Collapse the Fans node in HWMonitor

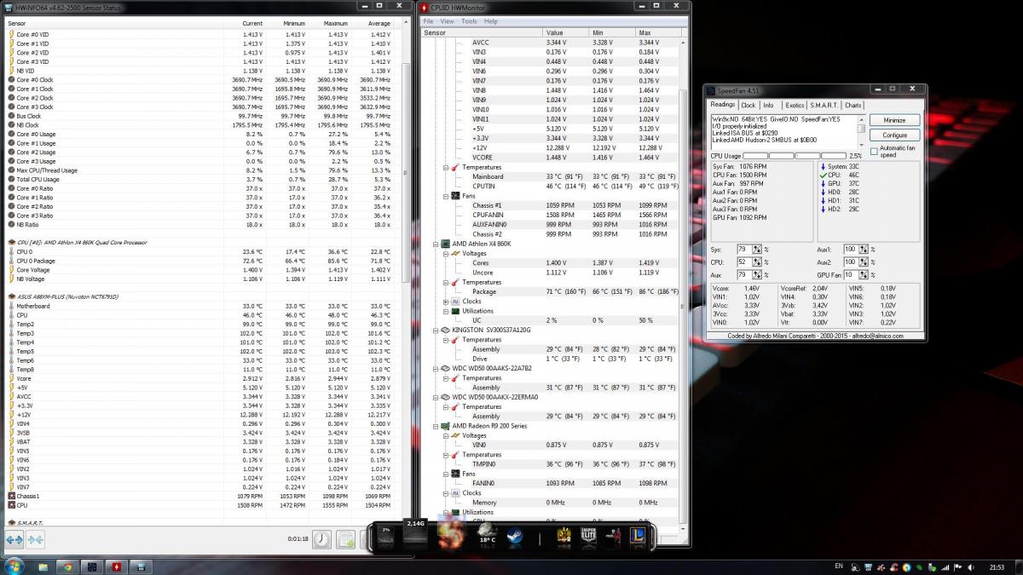445,196
